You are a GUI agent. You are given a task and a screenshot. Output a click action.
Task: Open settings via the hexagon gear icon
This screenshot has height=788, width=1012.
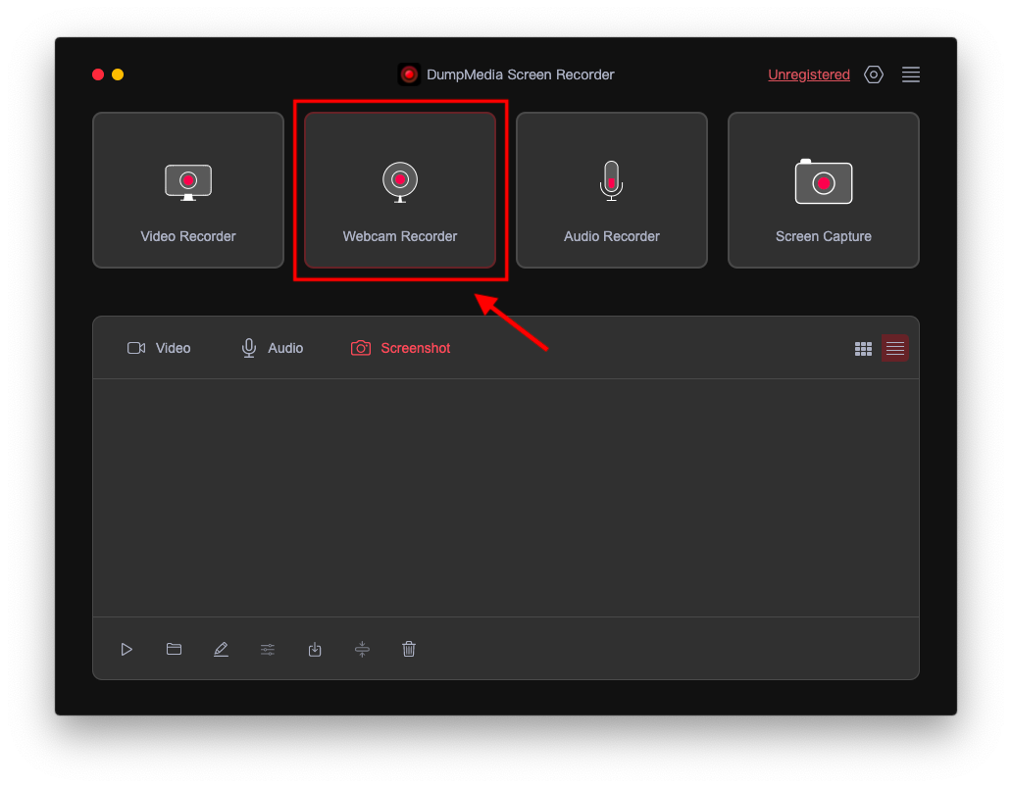873,74
